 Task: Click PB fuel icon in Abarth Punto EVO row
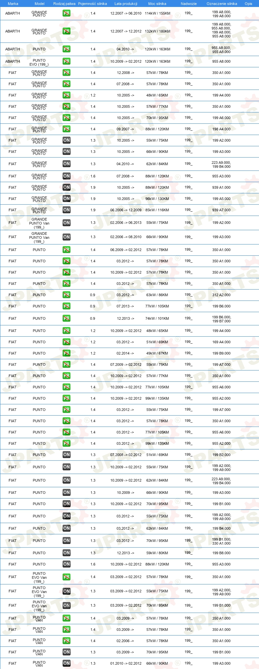(67, 61)
